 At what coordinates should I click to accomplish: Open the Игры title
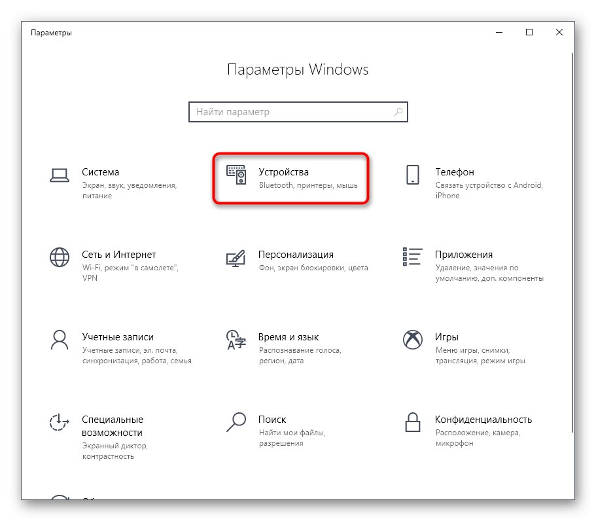tap(447, 337)
